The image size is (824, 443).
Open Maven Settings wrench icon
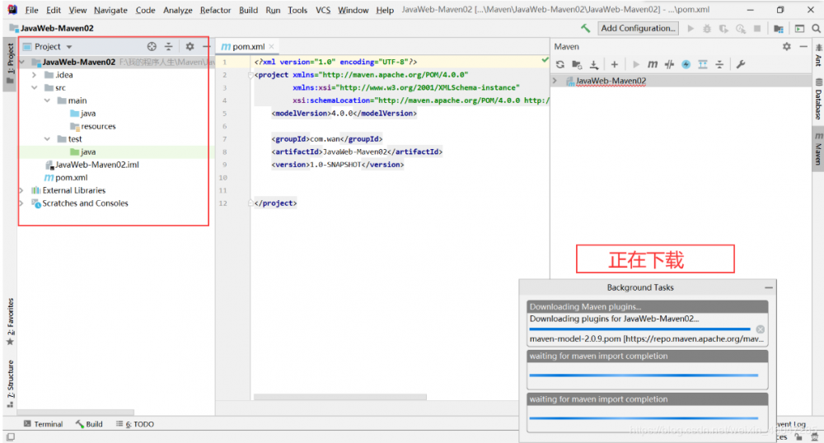click(x=740, y=64)
